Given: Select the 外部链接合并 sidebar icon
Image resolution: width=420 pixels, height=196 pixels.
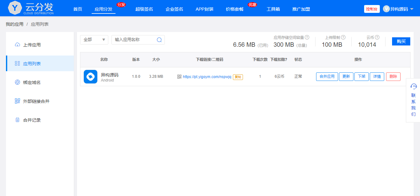Looking at the screenshot, I should click(18, 101).
